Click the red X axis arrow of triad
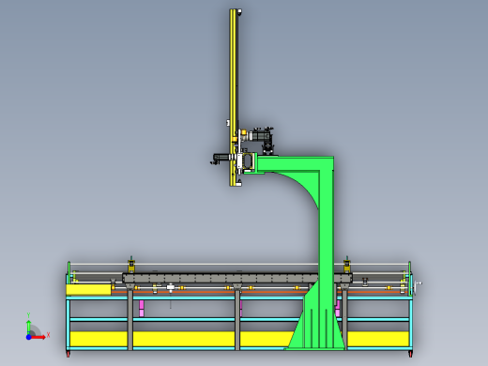The width and height of the screenshot is (488, 366). (38, 337)
